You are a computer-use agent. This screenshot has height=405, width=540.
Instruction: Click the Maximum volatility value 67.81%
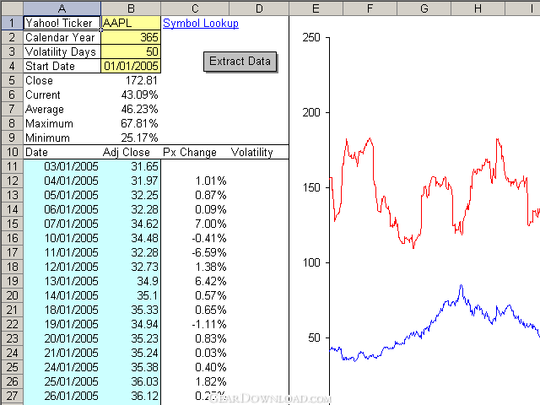pyautogui.click(x=130, y=124)
